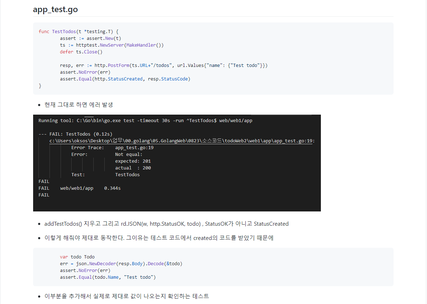The height and width of the screenshot is (304, 427).
Task: Click the 'assert := assert.New(t)' line
Action: (90, 38)
